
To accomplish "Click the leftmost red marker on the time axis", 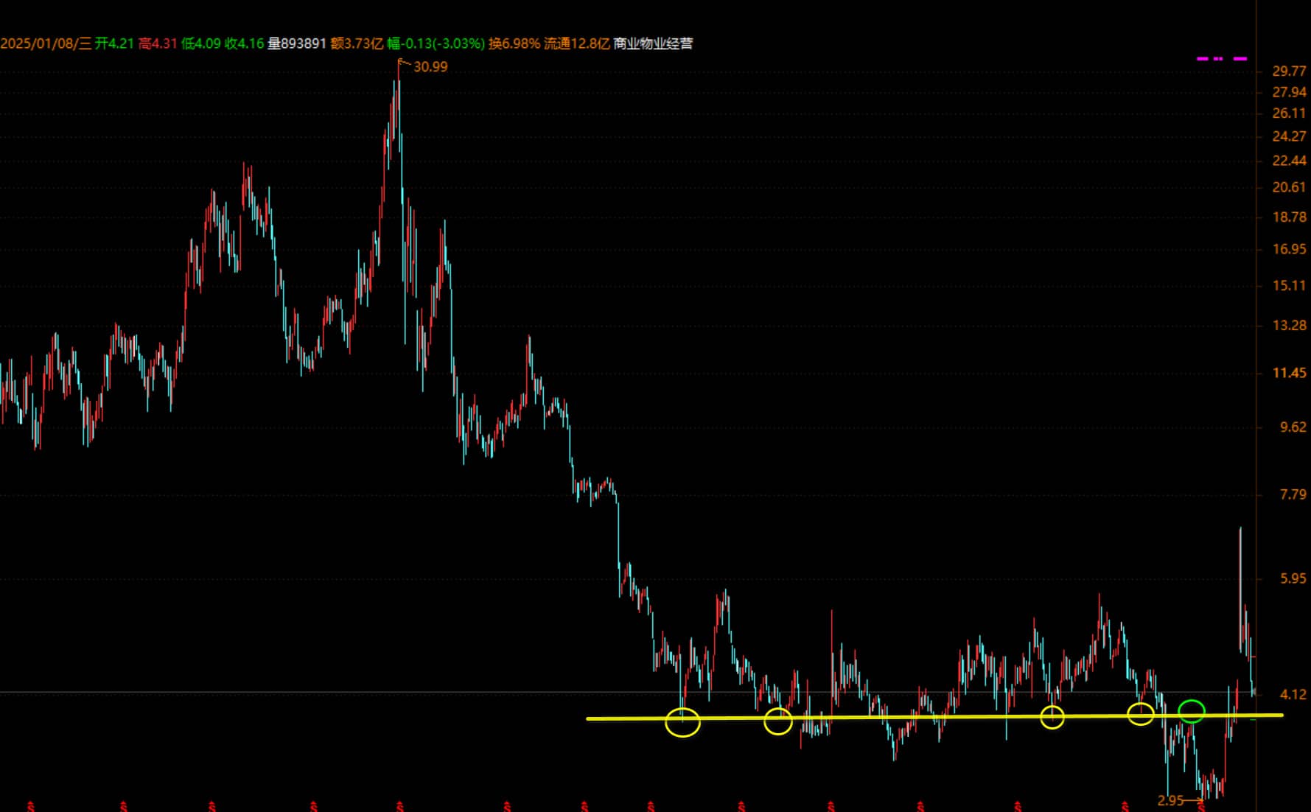I will tap(31, 806).
